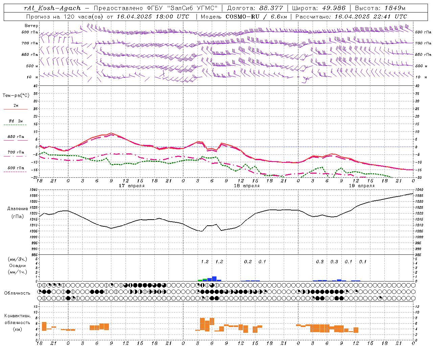The height and width of the screenshot is (346, 433).
Task: Click the 'Td 2м' dew point legend entry
Action: (16, 121)
